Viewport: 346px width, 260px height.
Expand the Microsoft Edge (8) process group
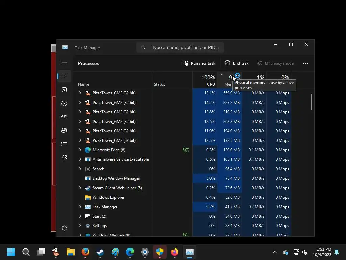80,150
